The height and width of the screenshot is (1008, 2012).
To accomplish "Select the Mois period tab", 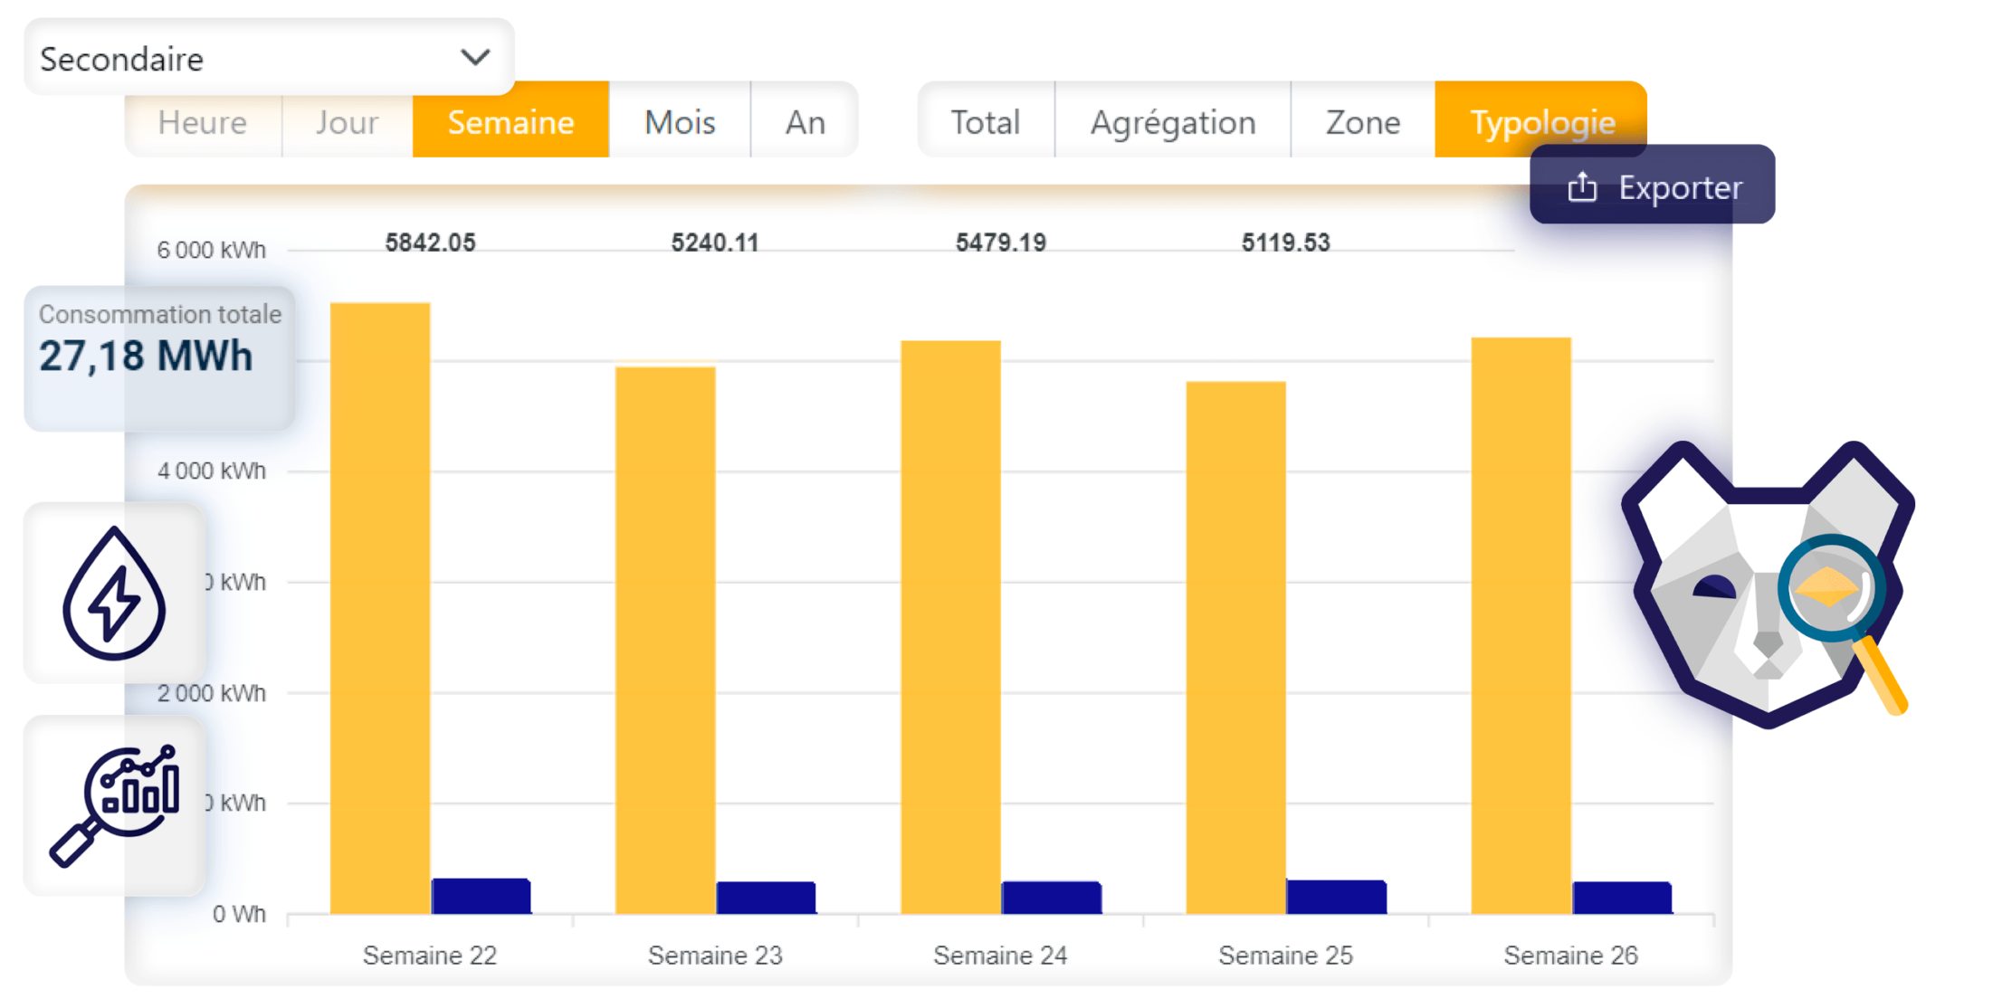I will tap(680, 122).
